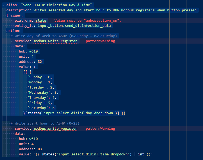The width and height of the screenshot is (203, 160).
Task: Click the second modbus.write_register service name
Action: (55, 129)
